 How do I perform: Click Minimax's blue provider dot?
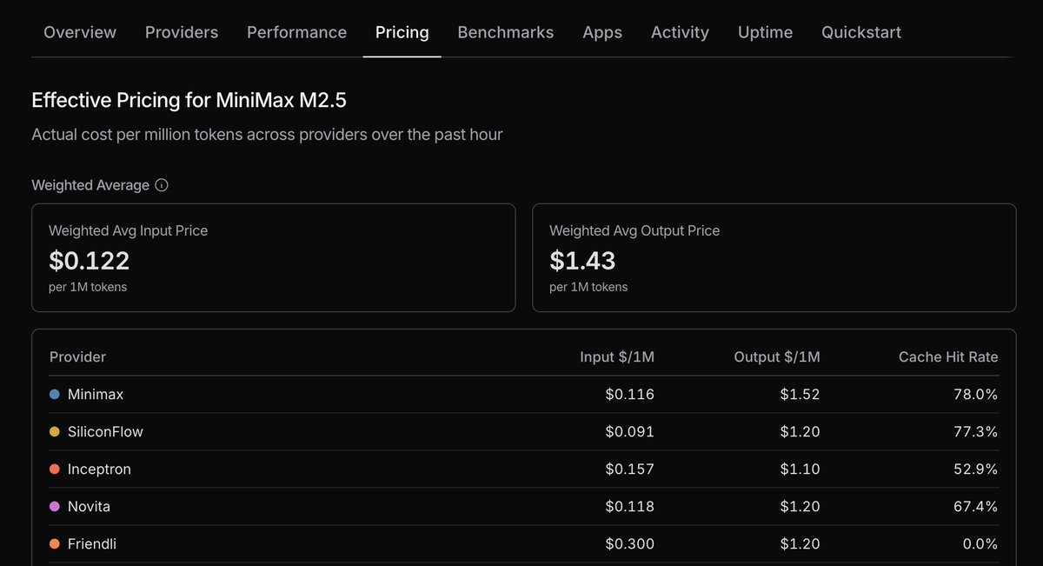[x=55, y=394]
